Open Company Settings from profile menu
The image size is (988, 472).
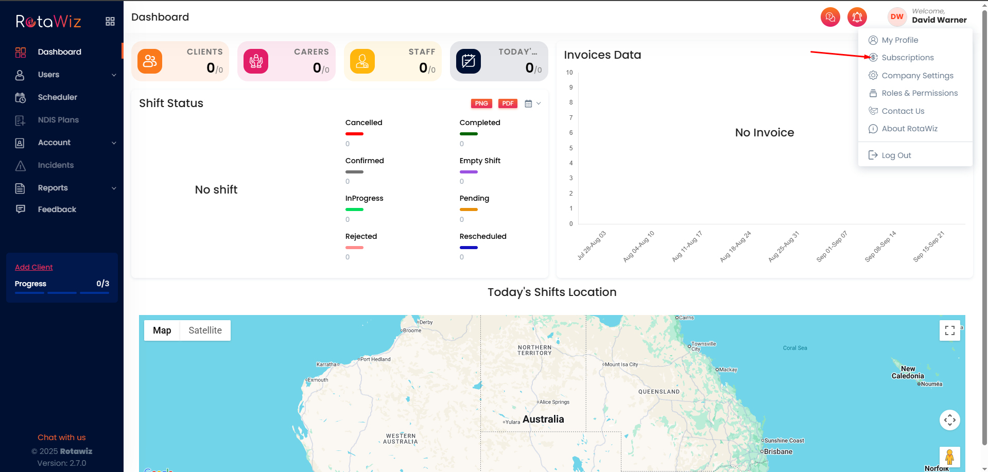point(917,76)
